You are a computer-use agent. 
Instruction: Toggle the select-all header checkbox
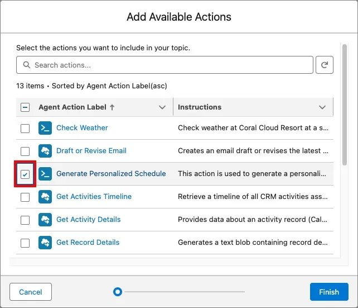tap(25, 107)
